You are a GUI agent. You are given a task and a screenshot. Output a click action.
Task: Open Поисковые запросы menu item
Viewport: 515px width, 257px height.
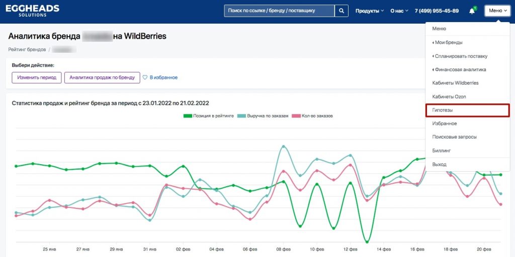[467, 137]
